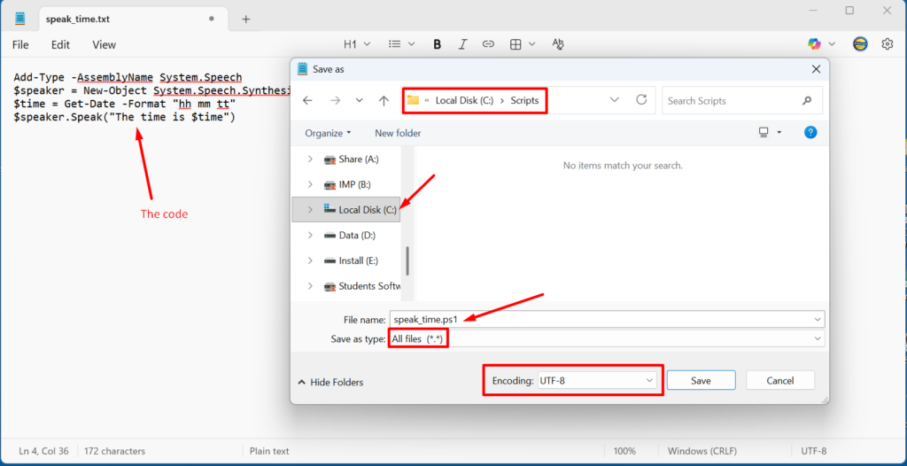This screenshot has width=907, height=466.
Task: Expand the Students Software drive
Action: tap(310, 286)
